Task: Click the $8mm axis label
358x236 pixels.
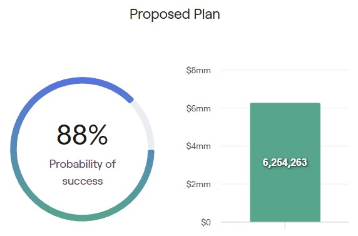Action: [198, 70]
